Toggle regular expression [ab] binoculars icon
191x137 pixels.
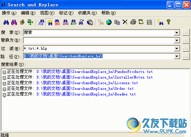click(66, 22)
